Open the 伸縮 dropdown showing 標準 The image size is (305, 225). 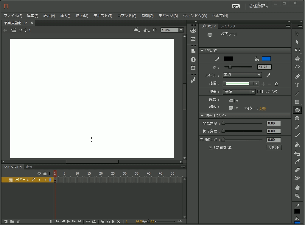[239, 92]
